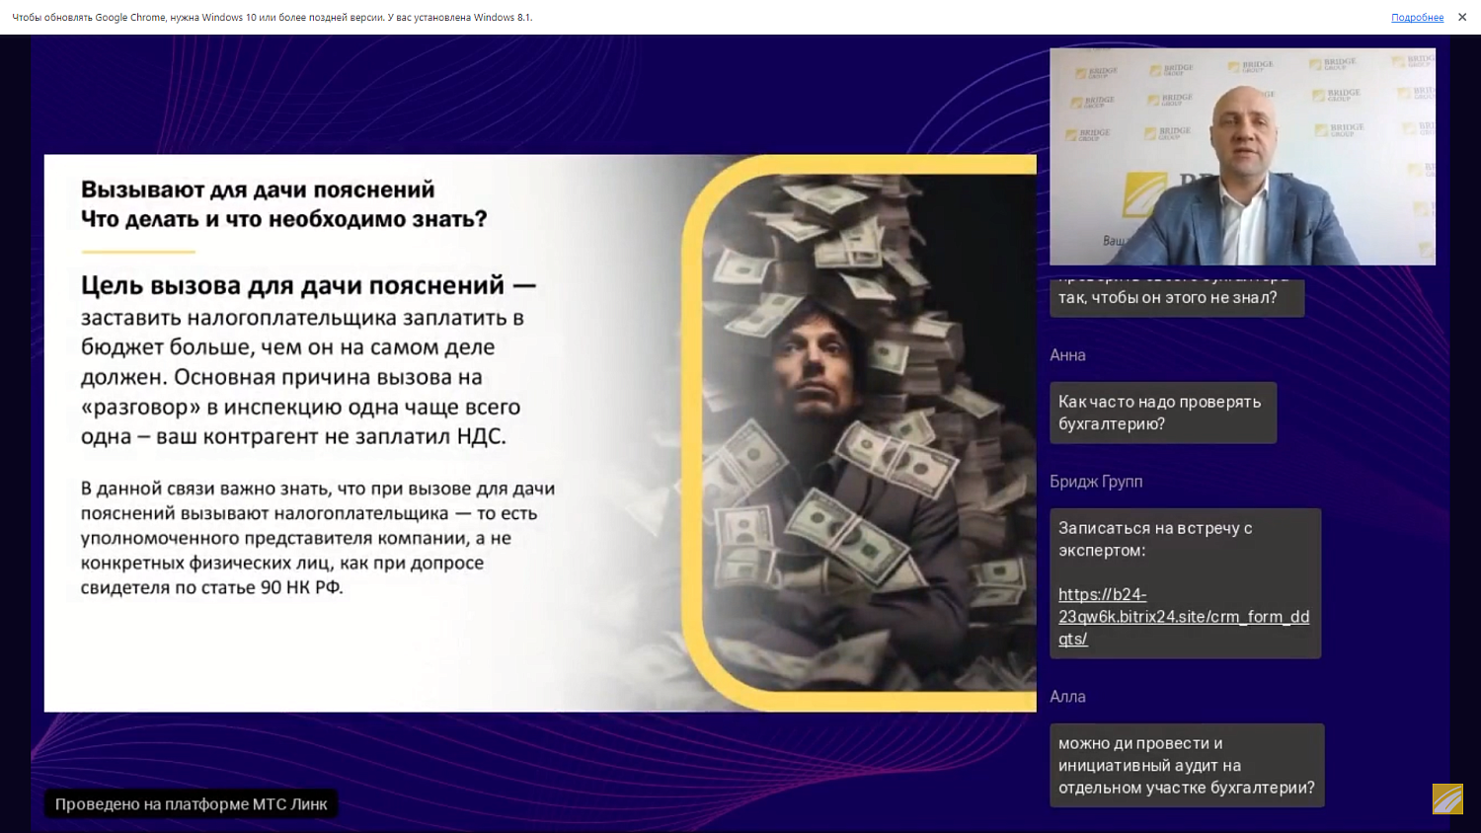The width and height of the screenshot is (1481, 833).
Task: Open the bitrix24 crm_form registration link
Action: tap(1183, 616)
